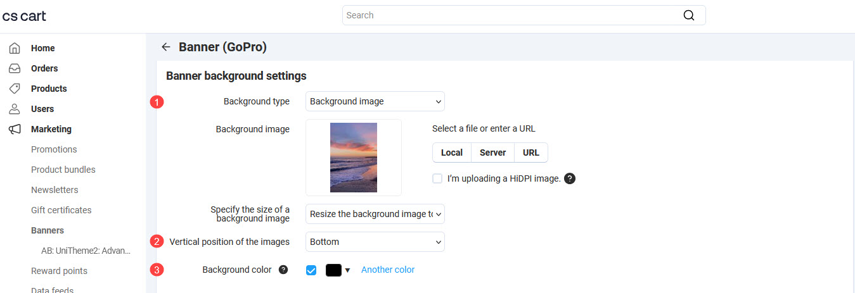Image resolution: width=855 pixels, height=293 pixels.
Task: Click the Marketing megaphone icon in the sidebar
Action: click(15, 129)
